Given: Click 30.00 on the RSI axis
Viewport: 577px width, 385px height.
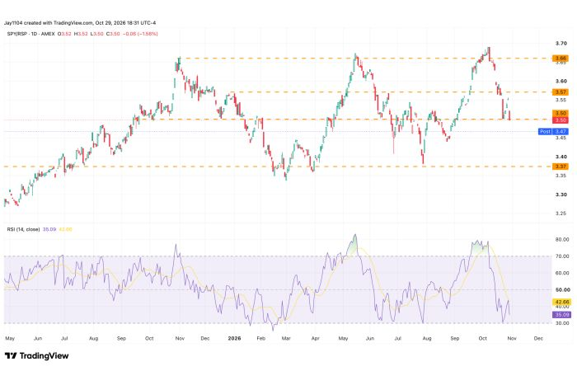Looking at the screenshot, I should tap(562, 323).
